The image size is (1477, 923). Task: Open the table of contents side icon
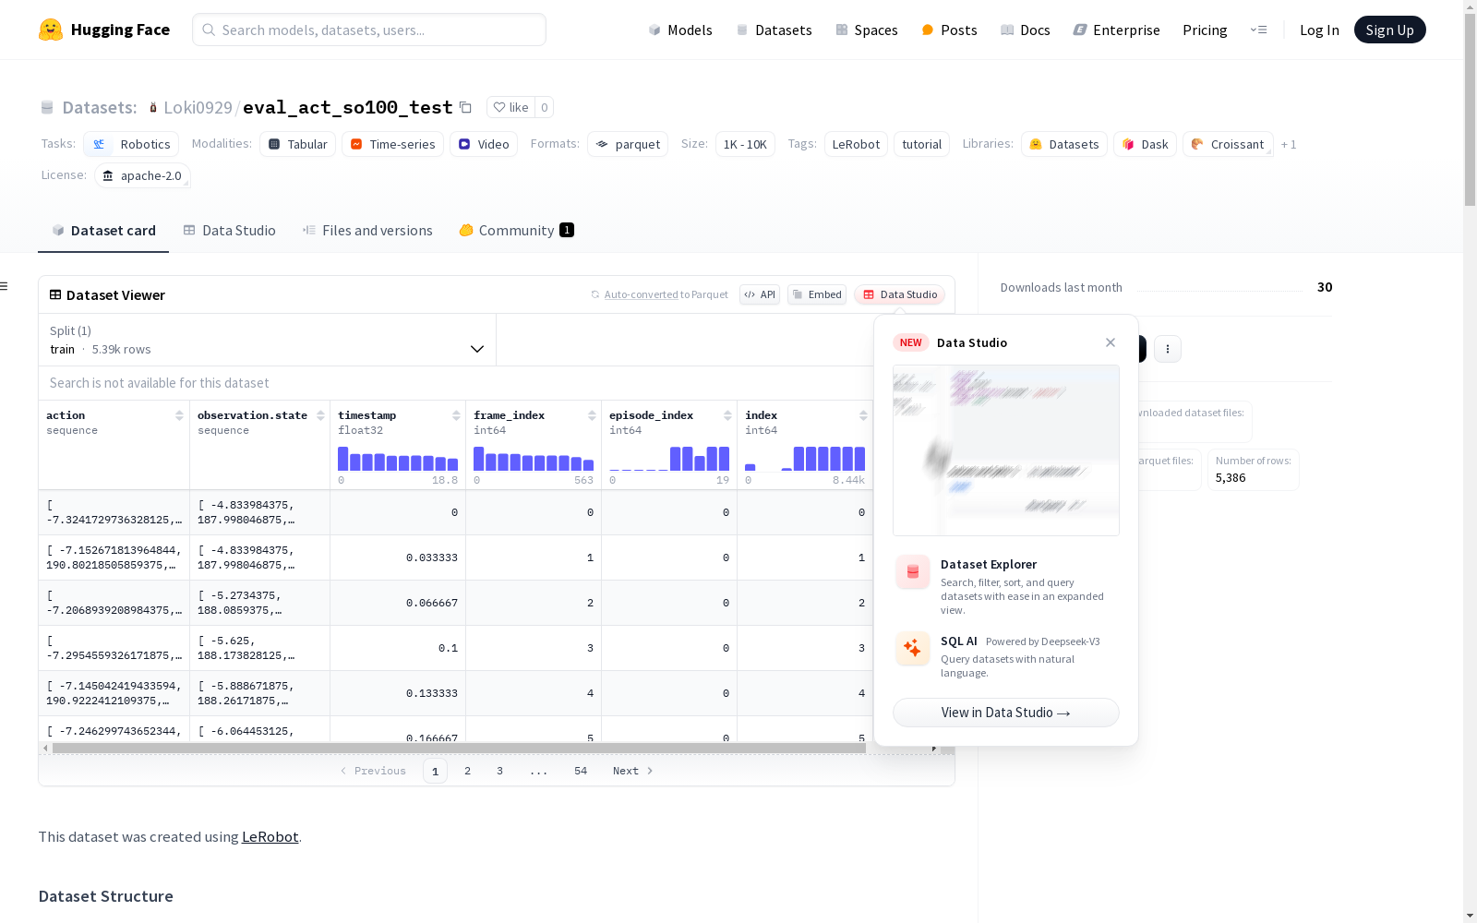(x=4, y=286)
